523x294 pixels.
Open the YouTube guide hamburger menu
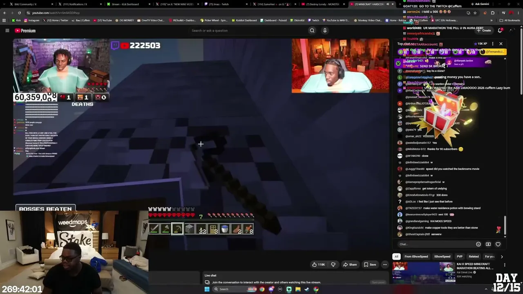point(7,31)
